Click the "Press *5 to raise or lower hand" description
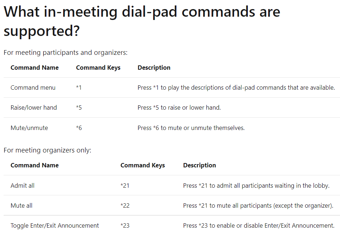Screen dimensions: 340x236 [179, 107]
